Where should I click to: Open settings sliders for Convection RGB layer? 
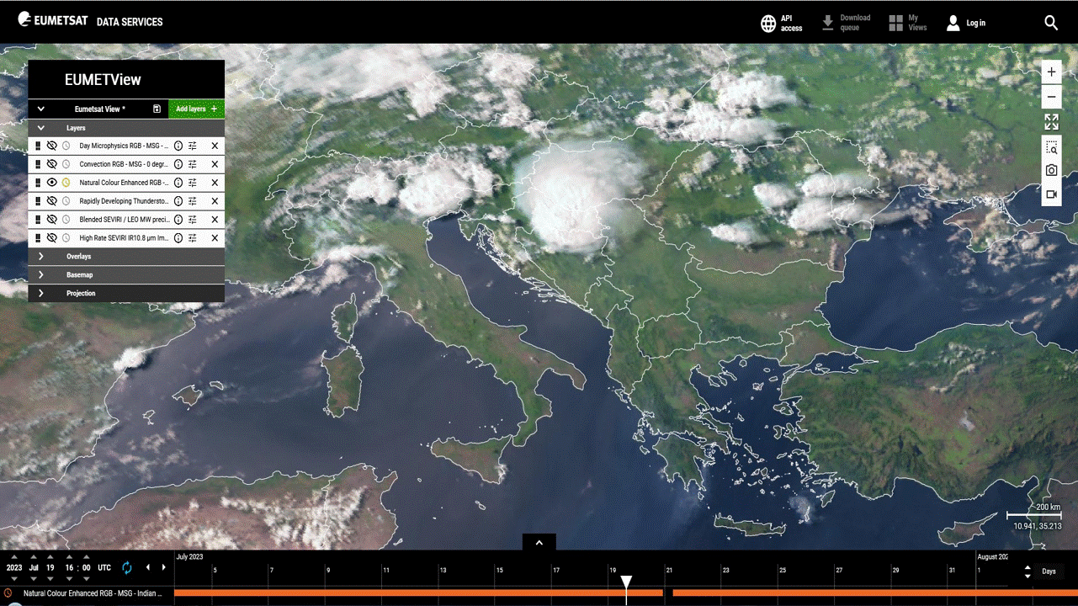click(x=193, y=164)
